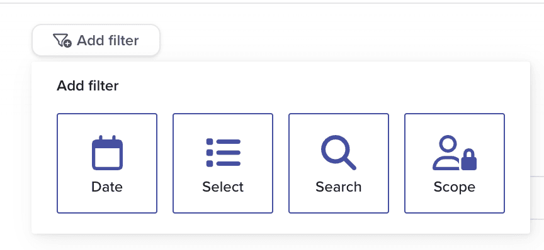Click the Select label text
Viewport: 544px width, 250px height.
(223, 187)
